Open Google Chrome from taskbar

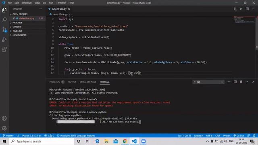[x=125, y=141]
